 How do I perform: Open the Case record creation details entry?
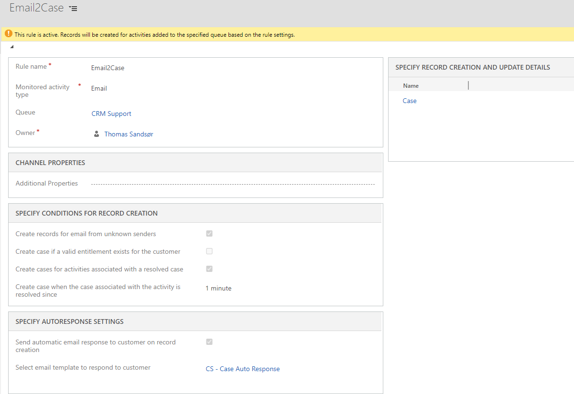point(409,101)
